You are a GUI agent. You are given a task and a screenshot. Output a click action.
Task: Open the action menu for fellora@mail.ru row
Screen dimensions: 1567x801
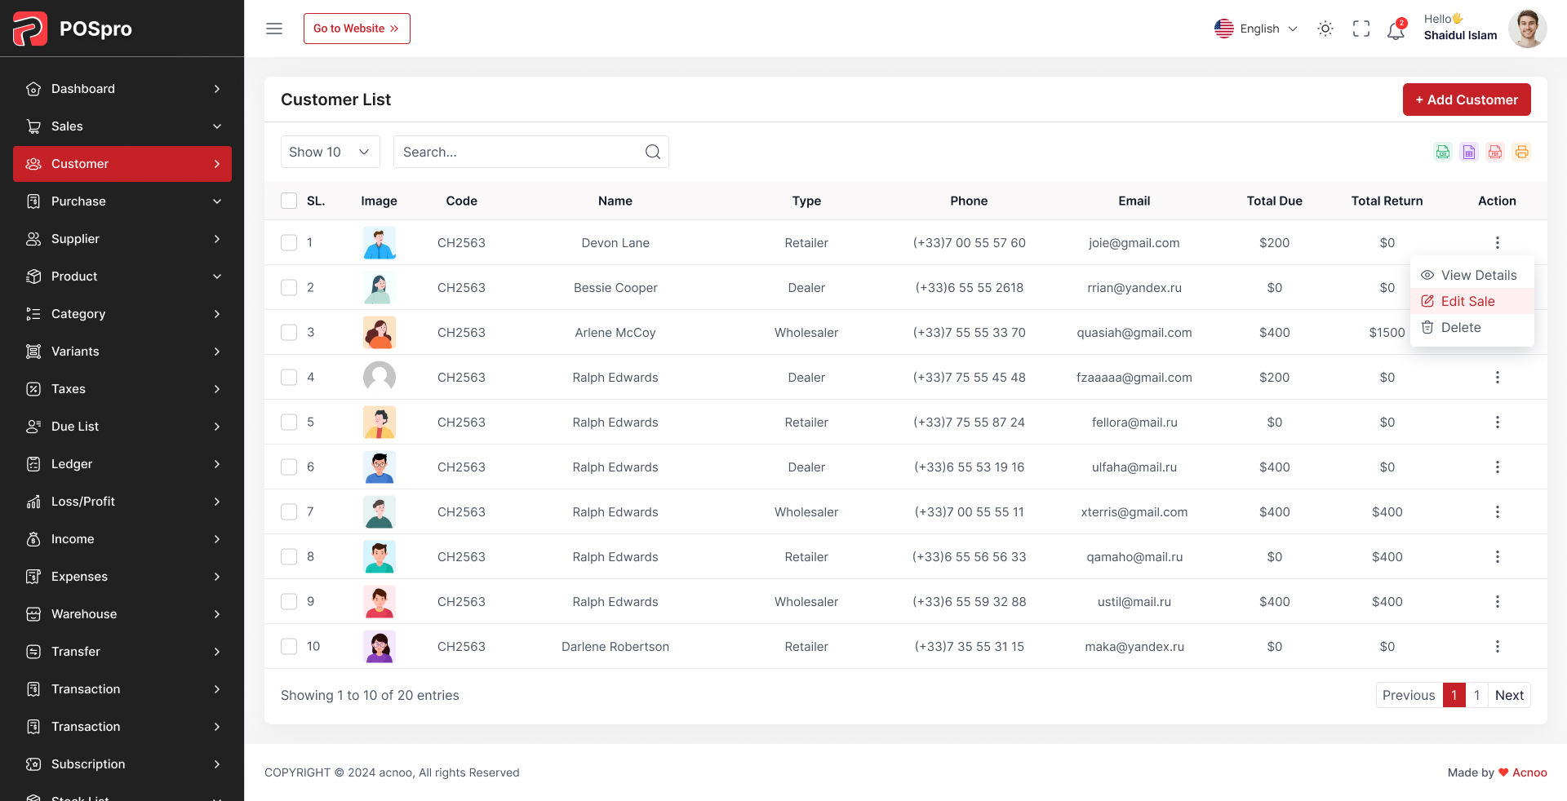pyautogui.click(x=1497, y=422)
